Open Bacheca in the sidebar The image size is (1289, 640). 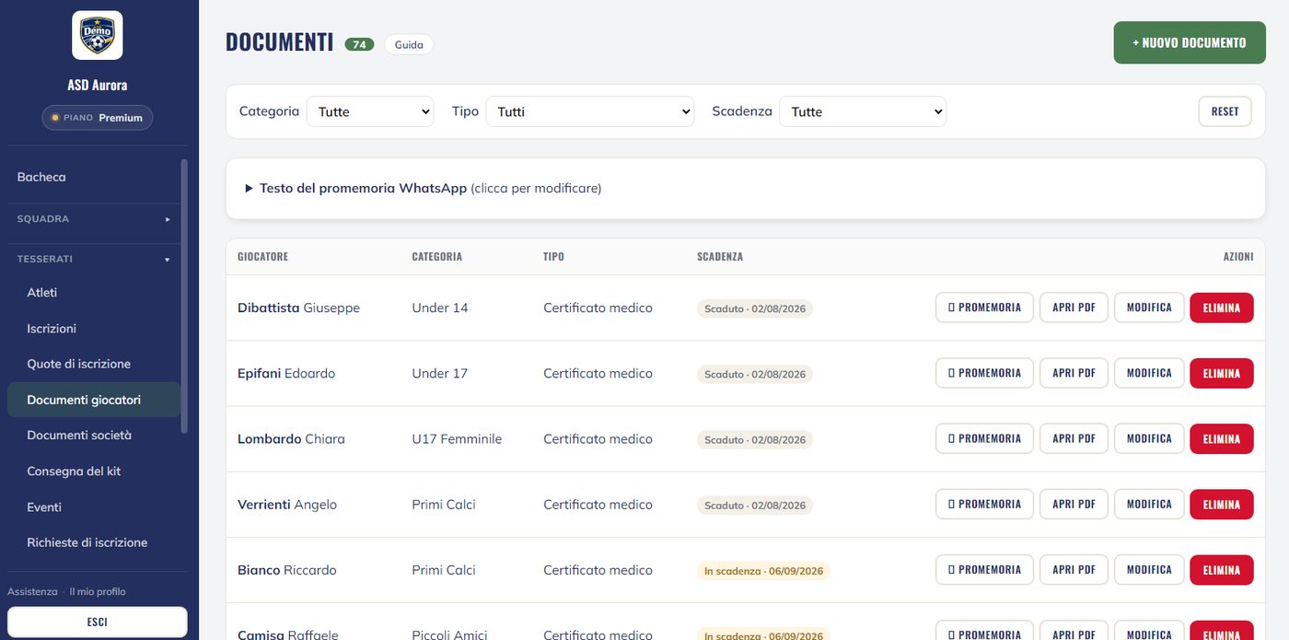[x=94, y=177]
